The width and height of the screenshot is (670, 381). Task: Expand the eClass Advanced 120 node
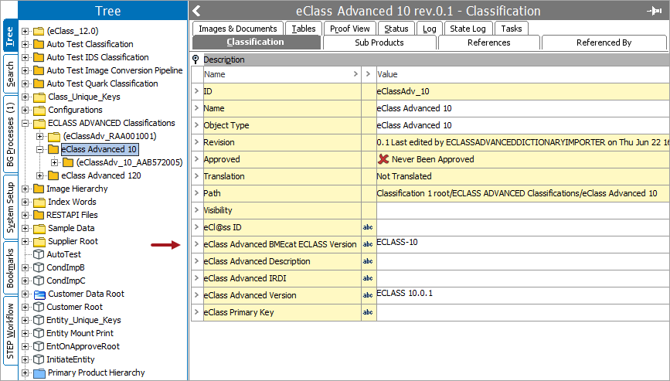(39, 176)
